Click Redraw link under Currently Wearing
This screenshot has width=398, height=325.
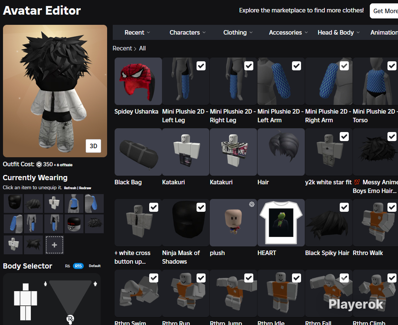tap(85, 188)
